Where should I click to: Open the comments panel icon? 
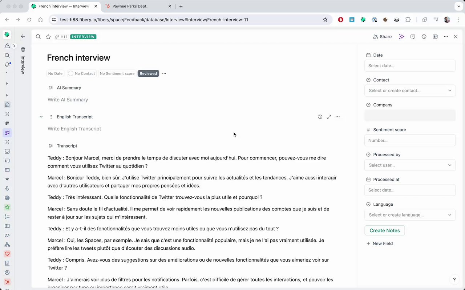(x=413, y=37)
